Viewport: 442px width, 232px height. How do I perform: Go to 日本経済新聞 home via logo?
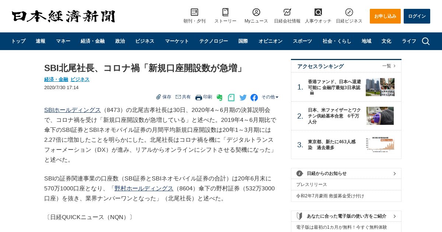tap(63, 16)
